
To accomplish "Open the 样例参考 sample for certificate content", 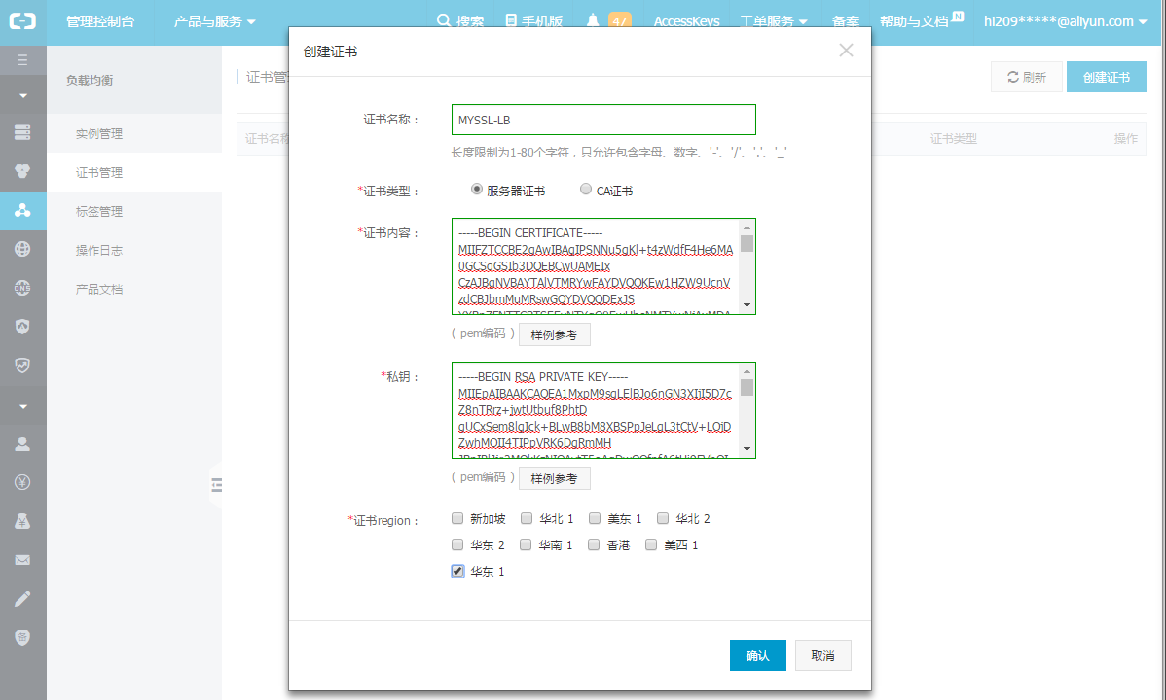I will point(554,333).
